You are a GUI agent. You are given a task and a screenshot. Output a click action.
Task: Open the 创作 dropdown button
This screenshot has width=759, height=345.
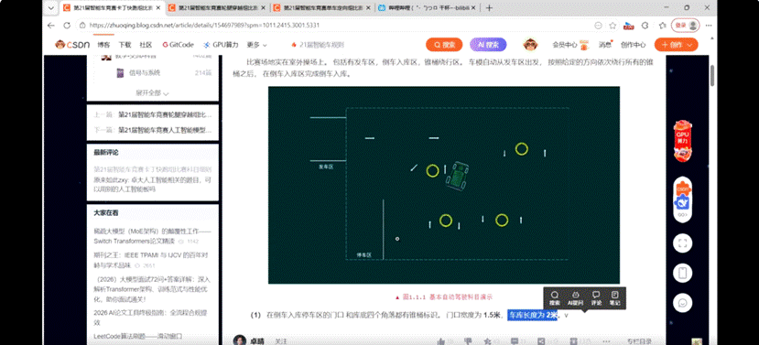[677, 45]
